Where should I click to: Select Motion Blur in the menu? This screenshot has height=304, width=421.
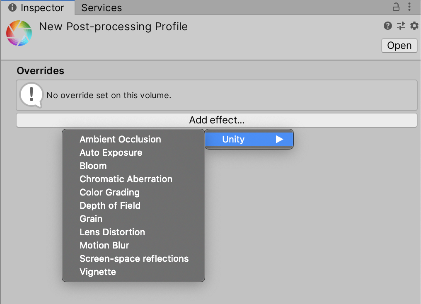pyautogui.click(x=104, y=245)
